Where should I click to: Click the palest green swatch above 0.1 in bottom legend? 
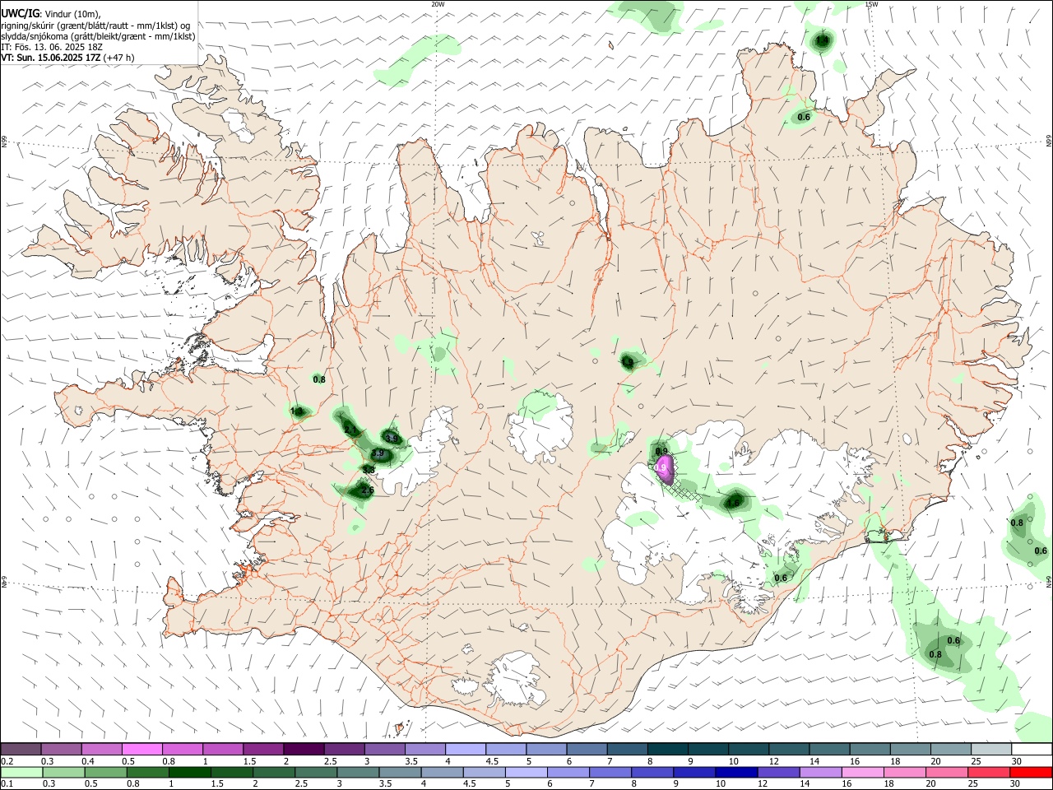point(21,772)
